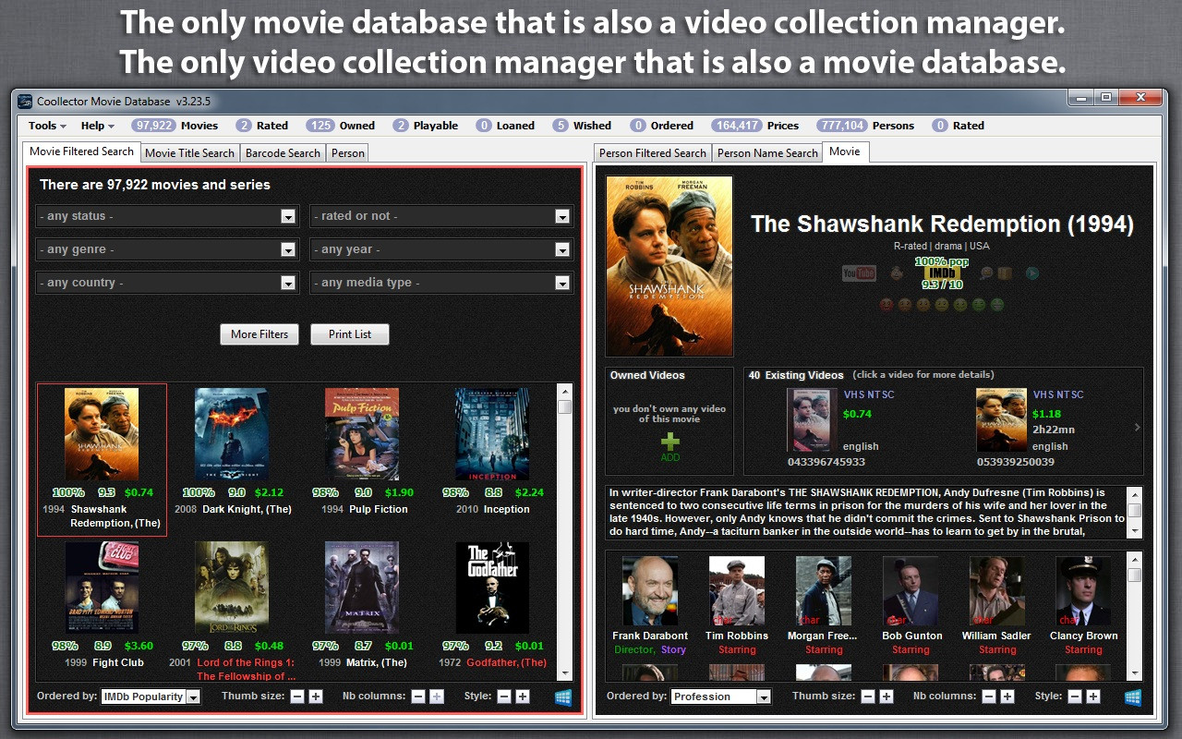Image resolution: width=1182 pixels, height=739 pixels.
Task: Change movie ordering from IMDb Popularity
Action: click(x=151, y=697)
